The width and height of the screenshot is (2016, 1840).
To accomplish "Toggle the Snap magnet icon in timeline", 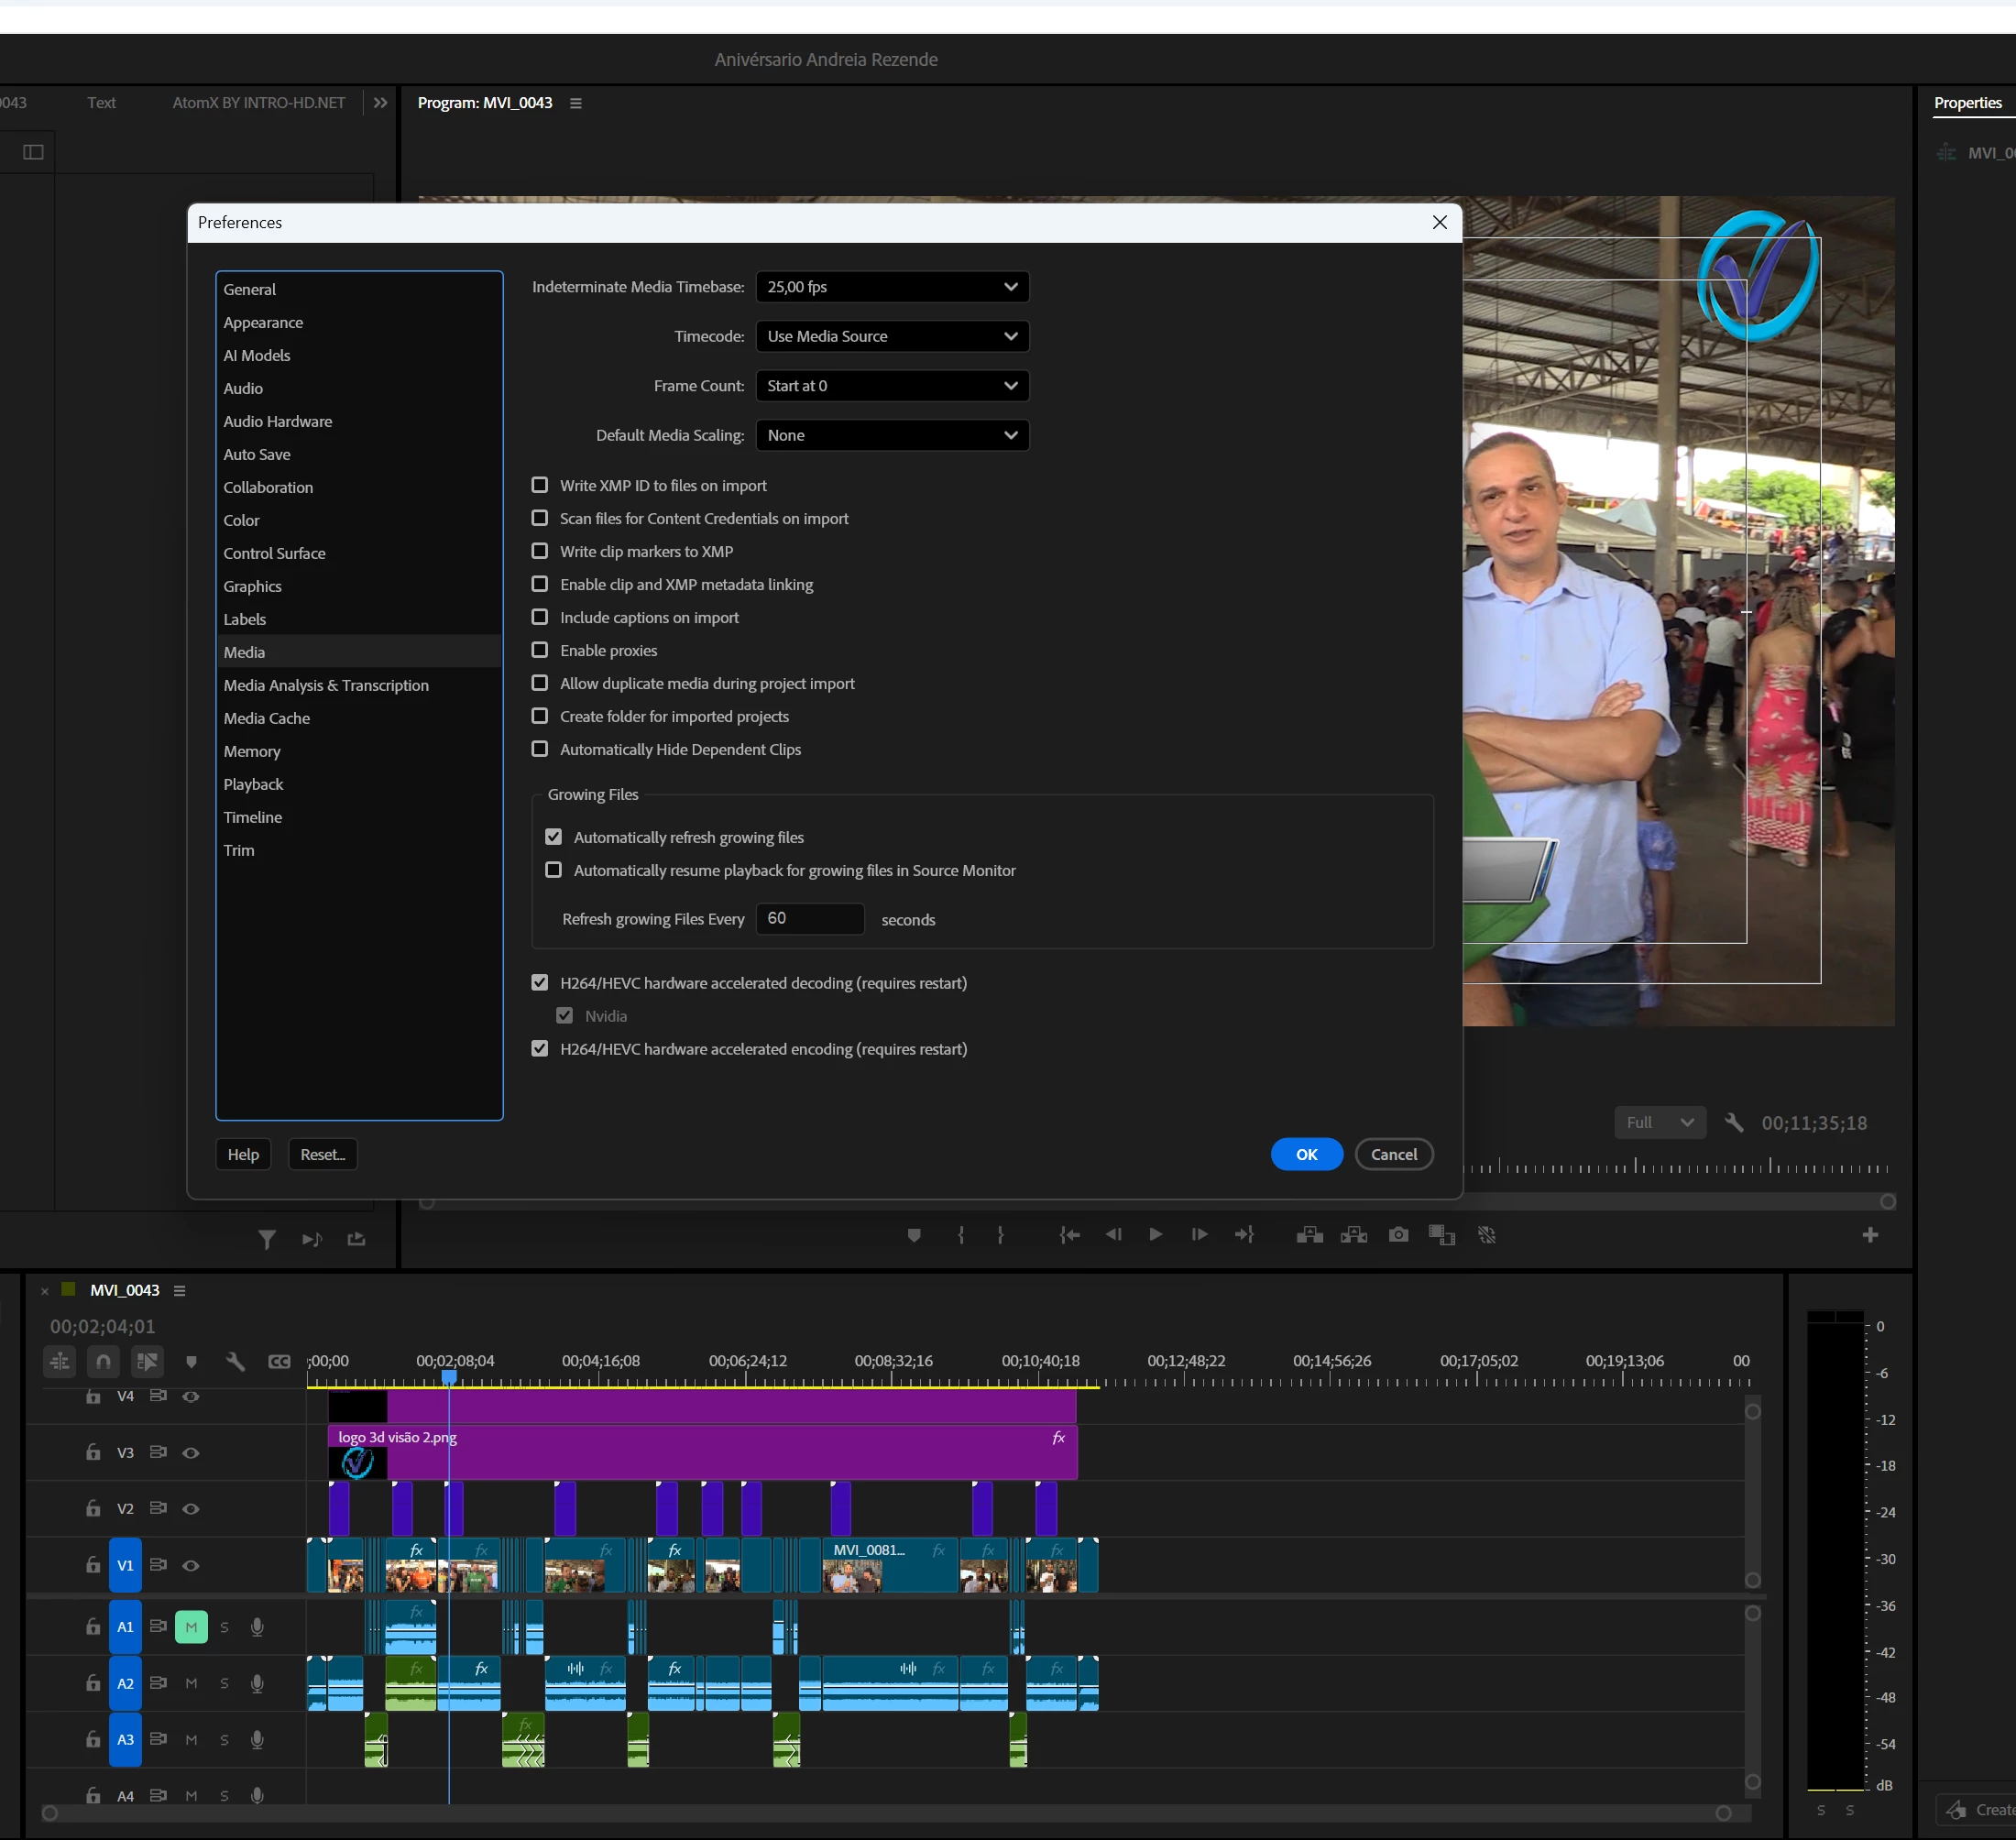I will (x=103, y=1362).
